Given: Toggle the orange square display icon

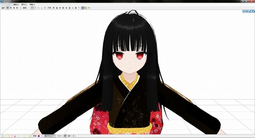Looking at the screenshot, I should point(9,136).
